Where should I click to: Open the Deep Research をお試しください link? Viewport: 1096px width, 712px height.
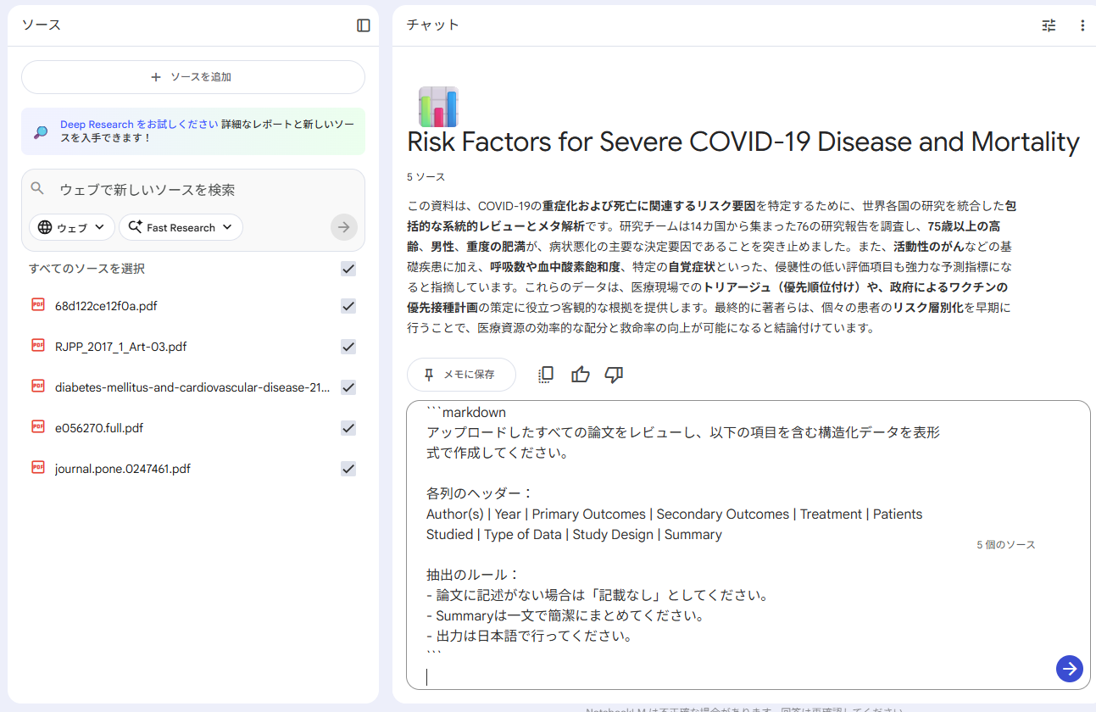pos(139,124)
